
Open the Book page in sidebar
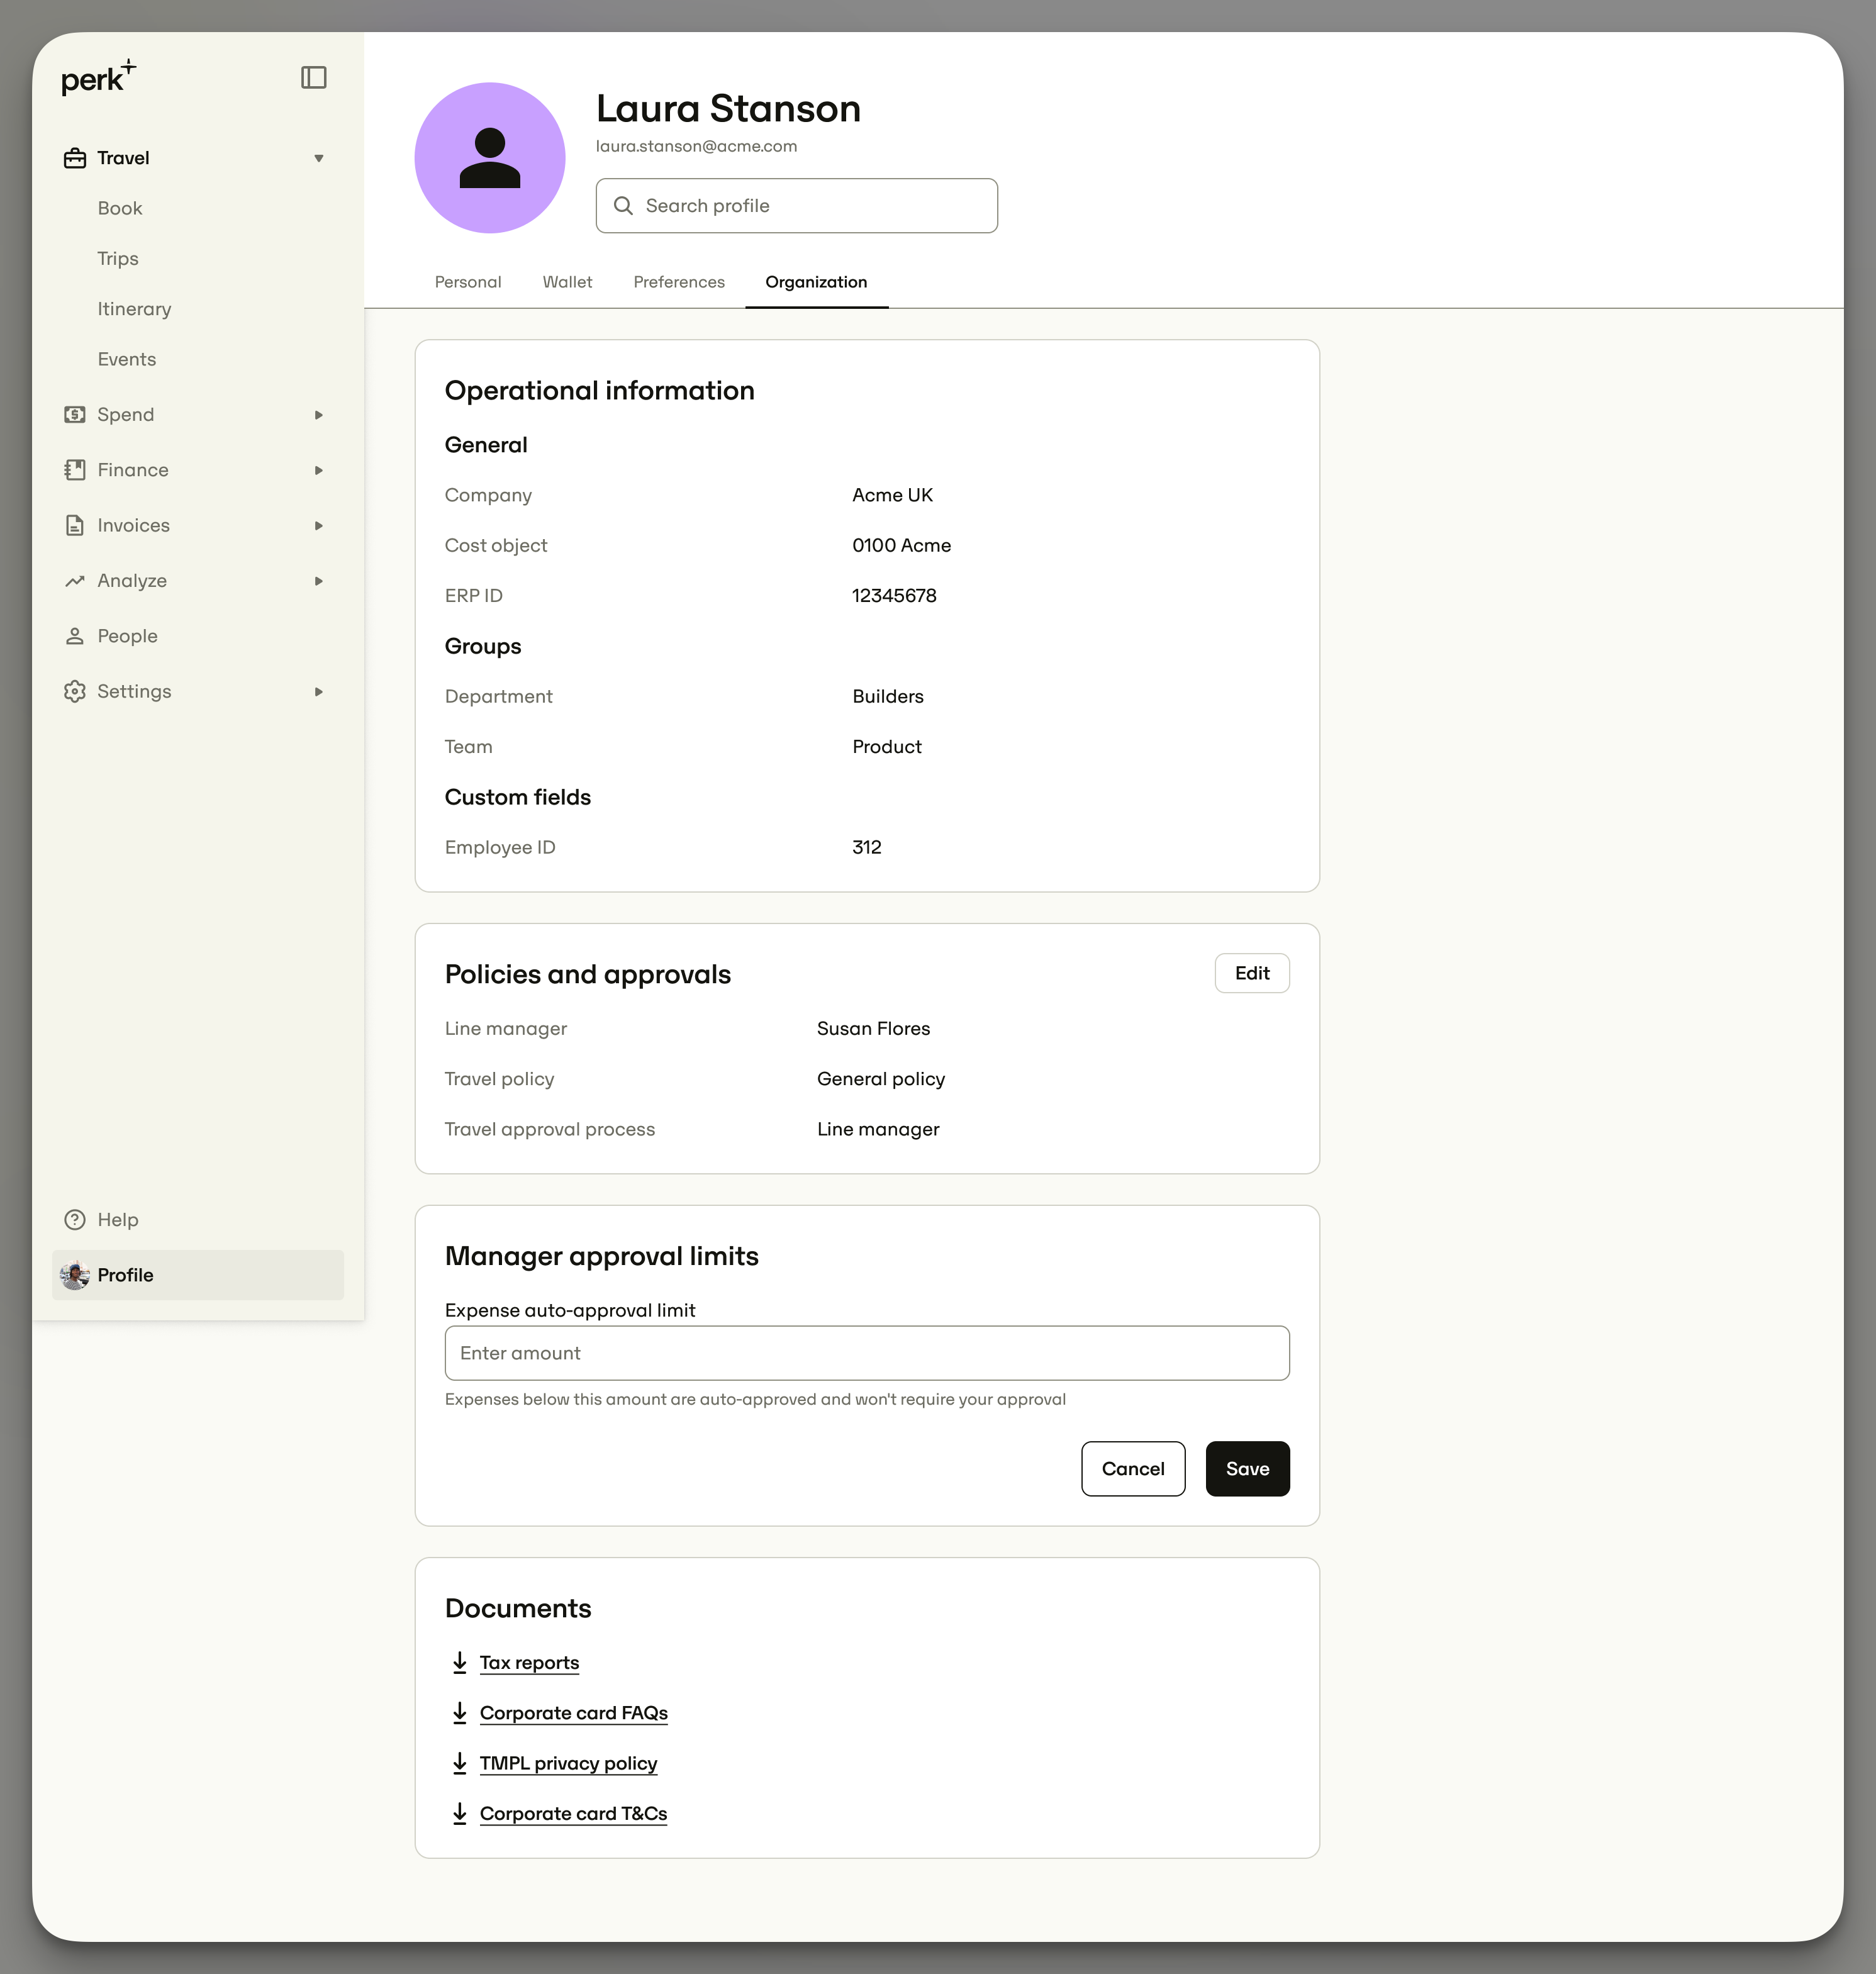coord(120,208)
